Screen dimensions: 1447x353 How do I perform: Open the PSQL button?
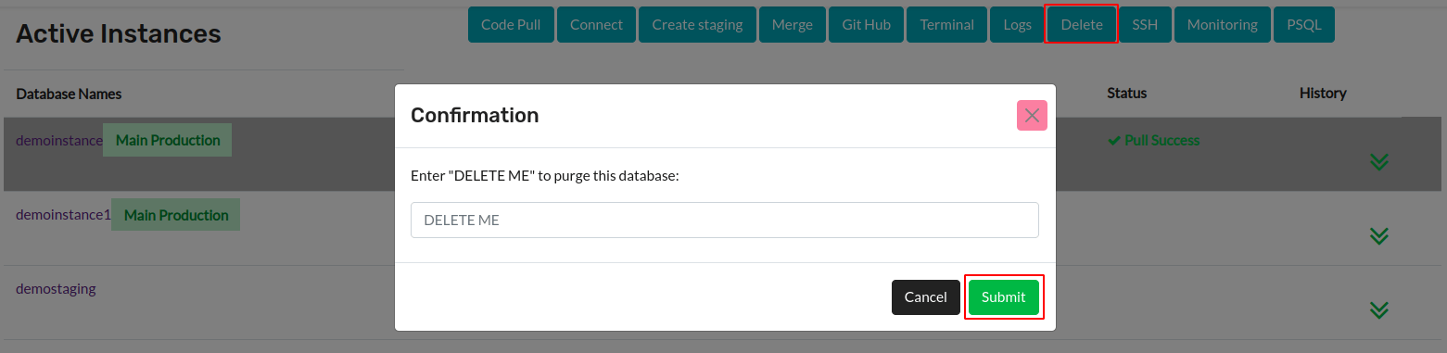1303,25
